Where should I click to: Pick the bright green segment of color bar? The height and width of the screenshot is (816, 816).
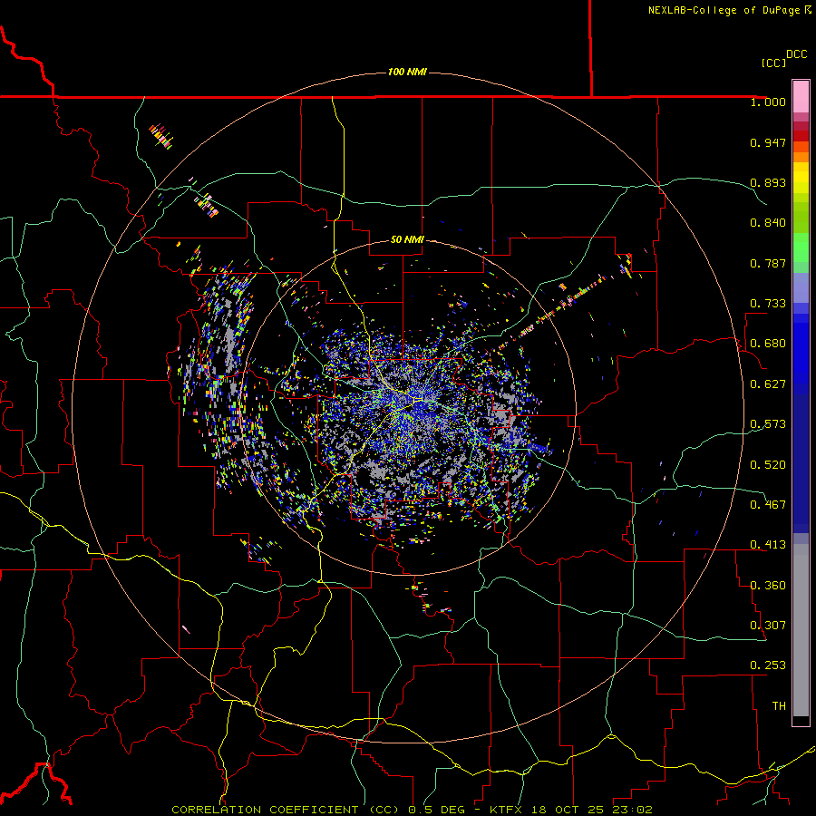tap(801, 248)
